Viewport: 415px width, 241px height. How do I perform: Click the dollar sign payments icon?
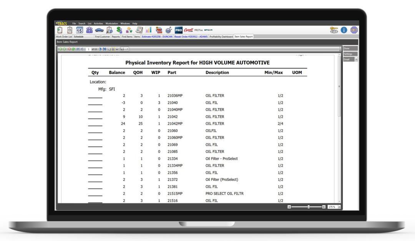(x=118, y=30)
